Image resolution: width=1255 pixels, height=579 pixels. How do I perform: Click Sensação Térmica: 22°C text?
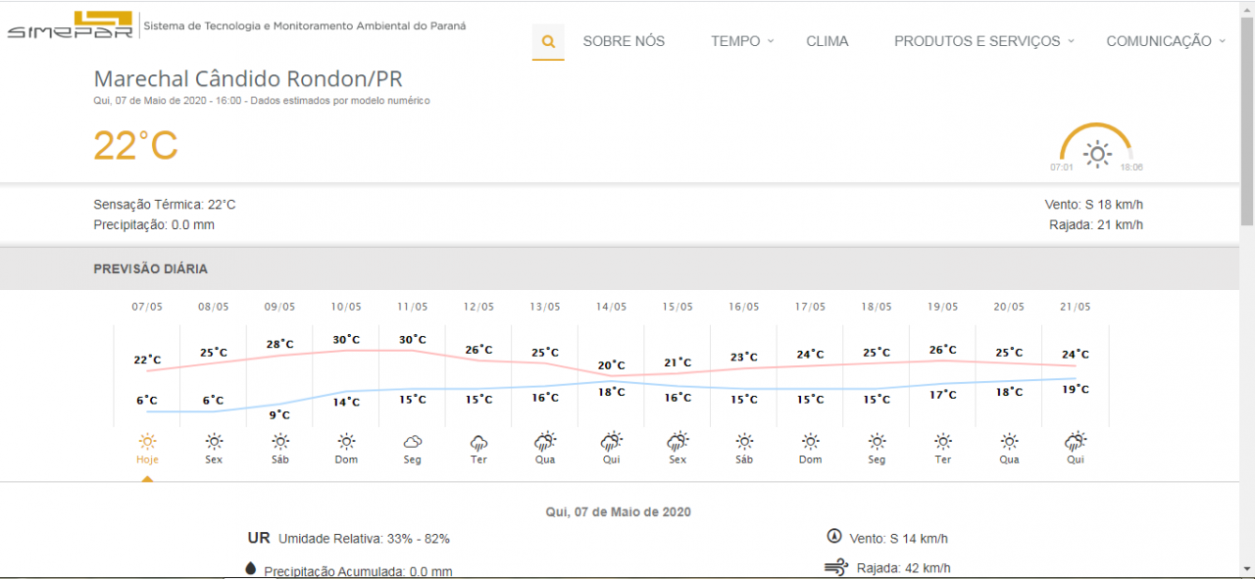165,205
